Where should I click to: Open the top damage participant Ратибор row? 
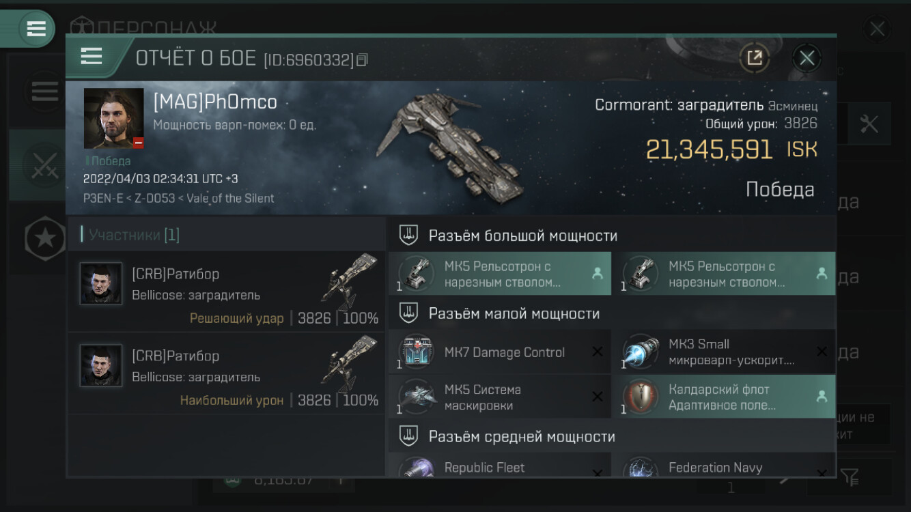(227, 373)
